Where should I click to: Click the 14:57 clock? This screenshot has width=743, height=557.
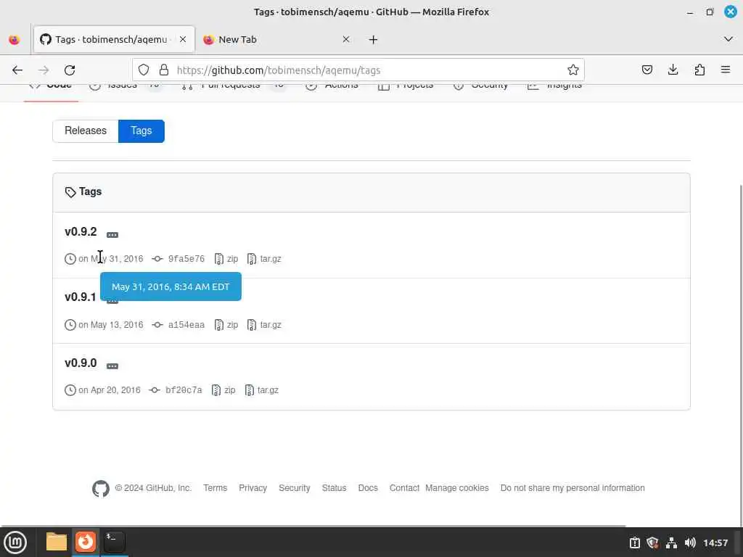(715, 542)
